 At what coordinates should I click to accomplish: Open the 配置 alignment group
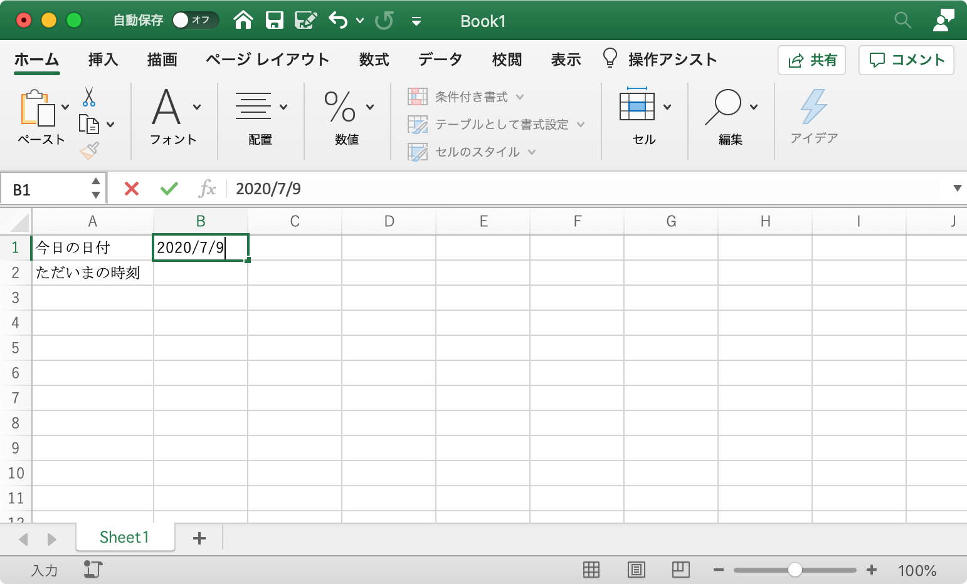pos(260,117)
